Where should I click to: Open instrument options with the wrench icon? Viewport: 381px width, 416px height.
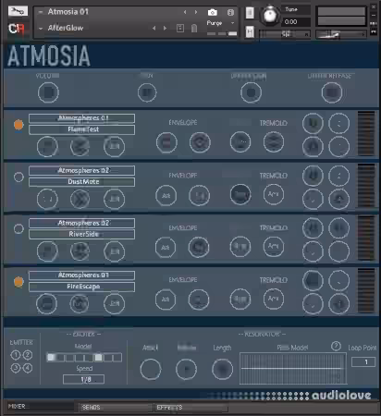click(18, 11)
